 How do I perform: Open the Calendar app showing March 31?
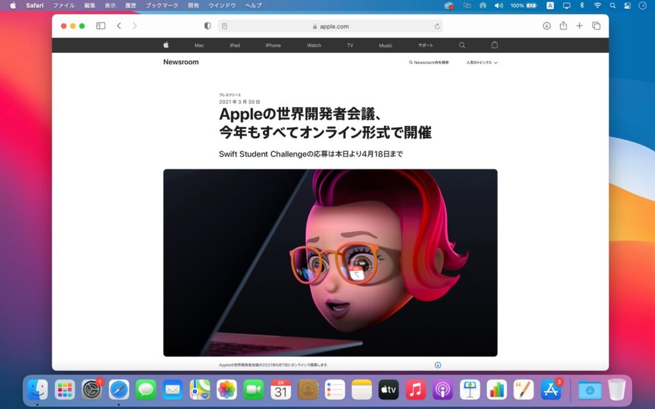coord(281,389)
